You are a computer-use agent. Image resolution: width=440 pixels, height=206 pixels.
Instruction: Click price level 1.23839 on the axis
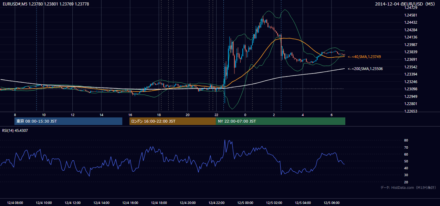click(x=411, y=52)
